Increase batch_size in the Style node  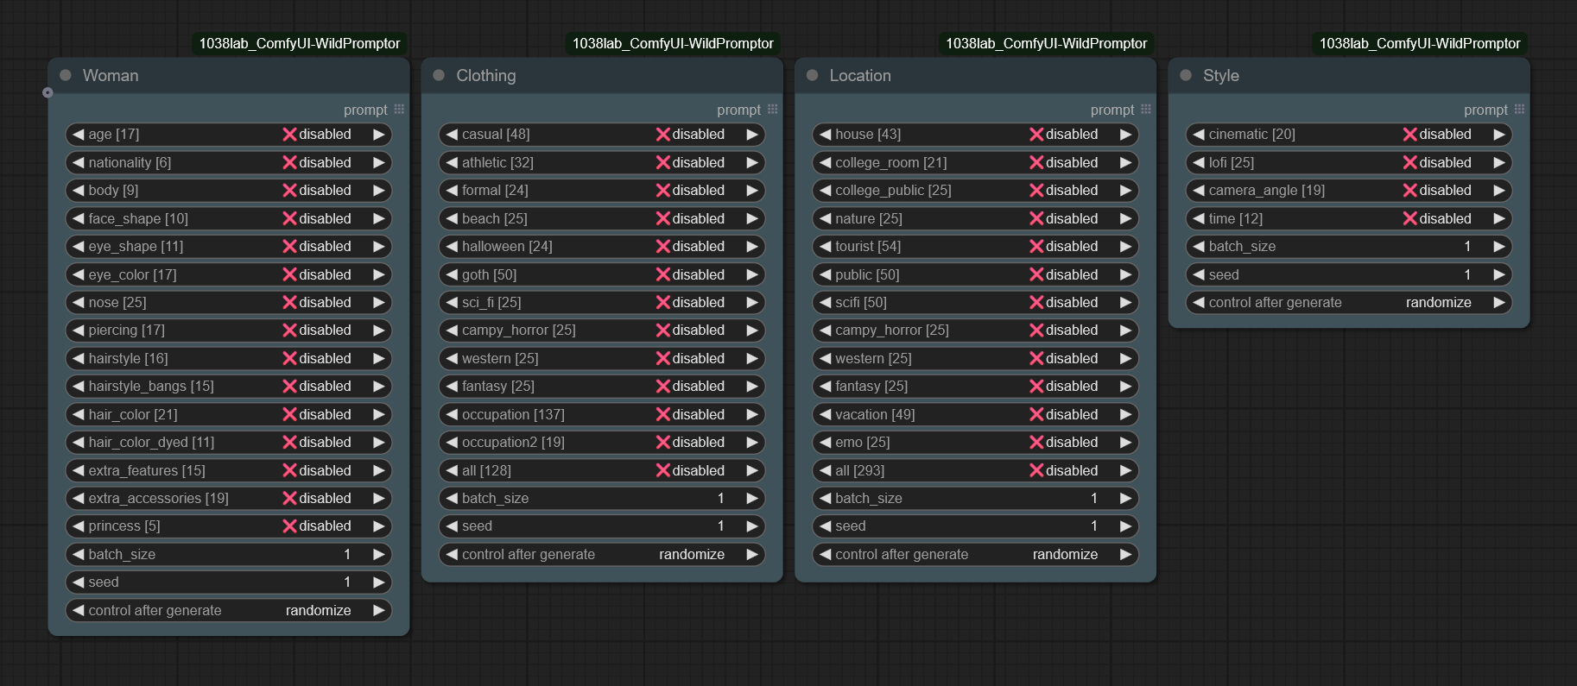coord(1499,247)
